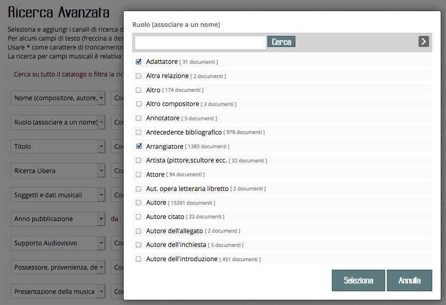Uncheck the Arrangiatore checkbox
This screenshot has height=305, width=446.
(138, 146)
